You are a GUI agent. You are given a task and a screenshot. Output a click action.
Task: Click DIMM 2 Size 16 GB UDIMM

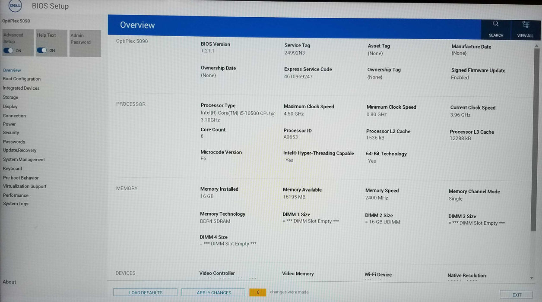tap(383, 222)
